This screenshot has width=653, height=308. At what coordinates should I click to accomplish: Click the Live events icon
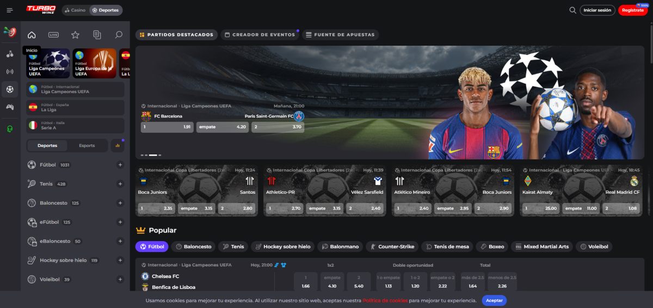click(53, 35)
